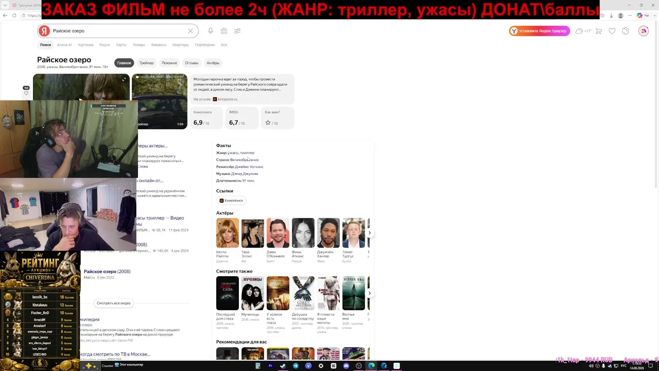Open the browser downloads icon
659x371 pixels.
[612, 15]
